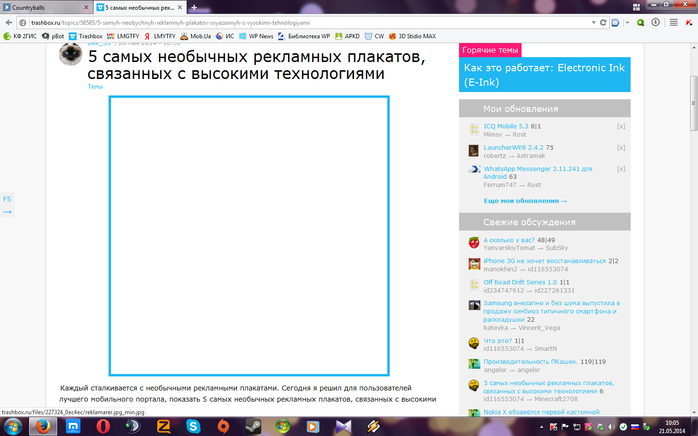This screenshot has height=436, width=698.
Task: Open the blue mail envelope toolbar icon
Action: (615, 22)
